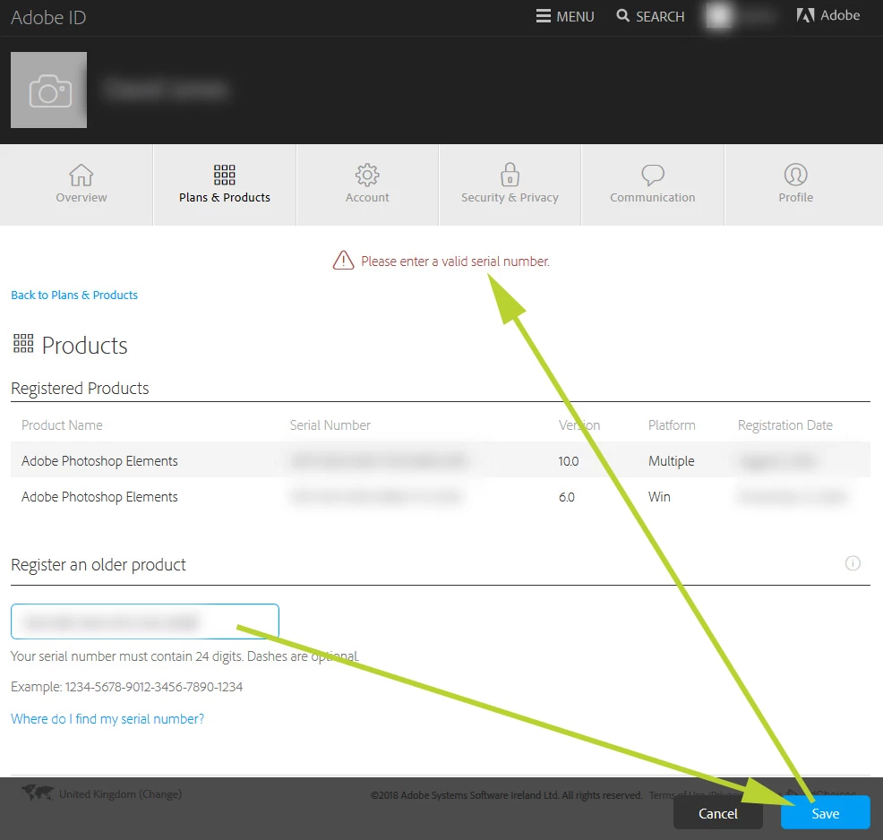Click the Account gear icon
The image size is (883, 840).
pos(367,175)
